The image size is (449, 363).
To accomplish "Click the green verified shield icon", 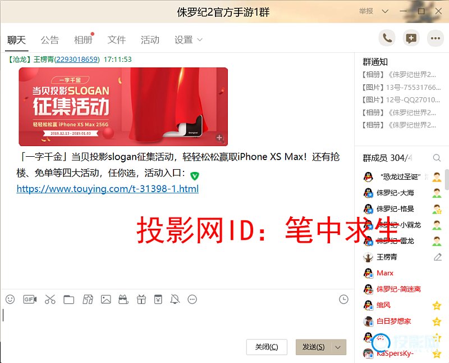I will (x=194, y=175).
